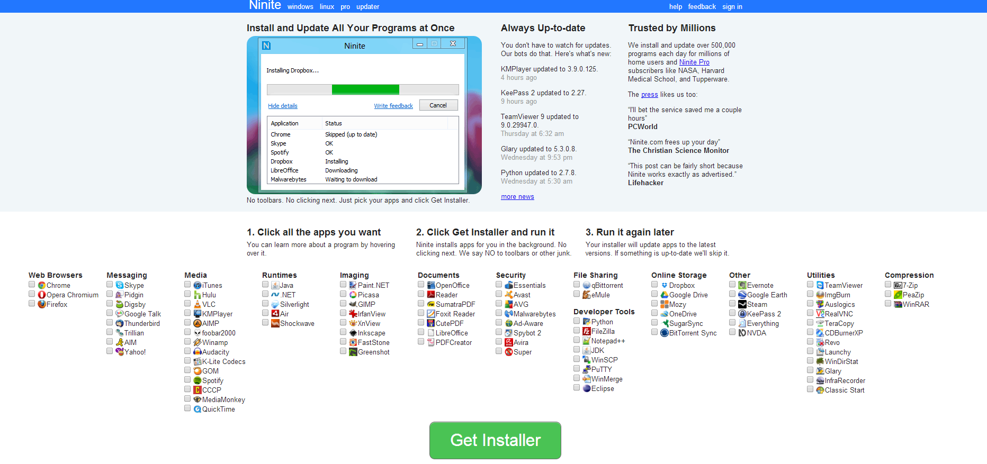Click the Opera Chromium icon
Screen dimensions: 987x464
point(42,295)
